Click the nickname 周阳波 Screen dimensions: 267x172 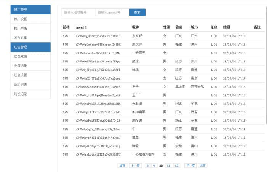point(137,121)
